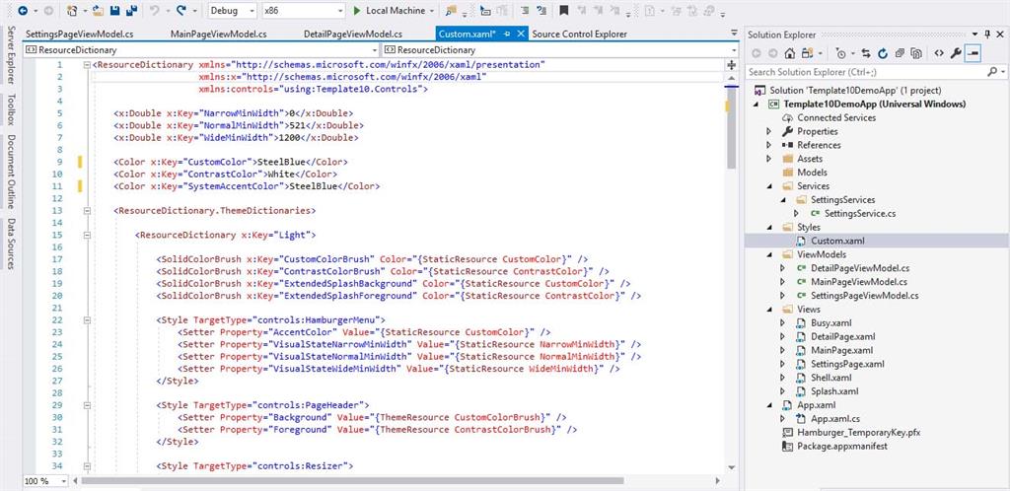Screen dimensions: 1010x491
Task: Select Package.appxmanifest file
Action: click(842, 446)
